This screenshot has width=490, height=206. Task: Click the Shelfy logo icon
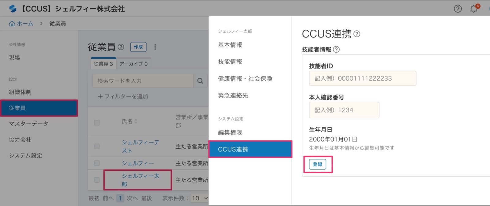pyautogui.click(x=13, y=9)
